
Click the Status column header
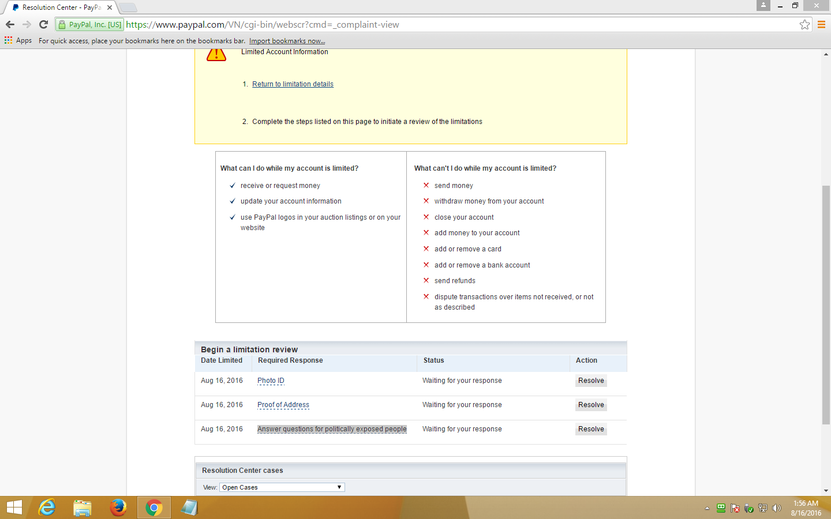pyautogui.click(x=433, y=360)
